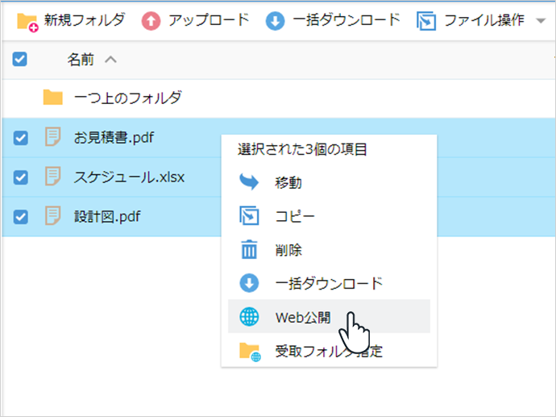Image resolution: width=556 pixels, height=417 pixels.
Task: Uncheck the 設計図.pdf checkbox
Action: pos(21,217)
